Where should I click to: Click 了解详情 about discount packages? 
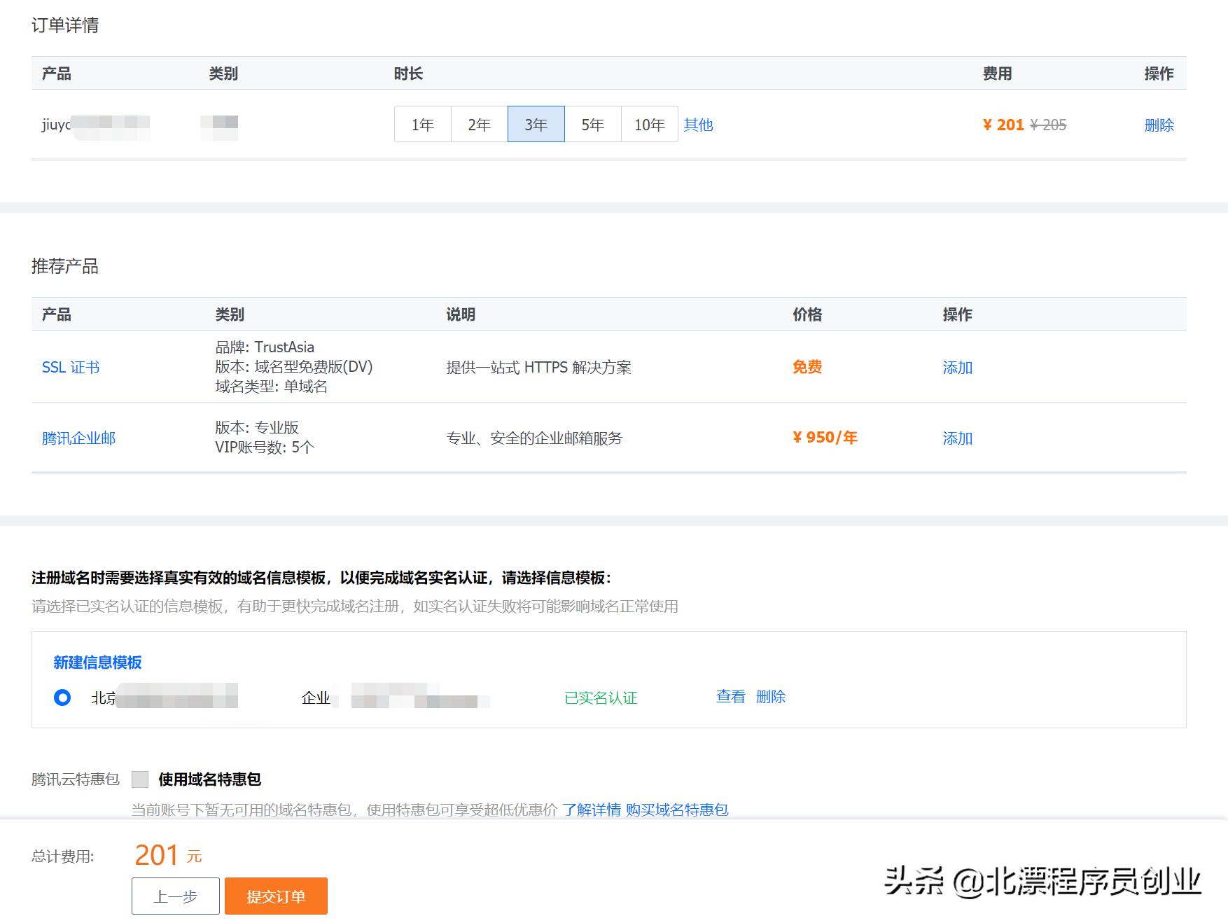[591, 810]
